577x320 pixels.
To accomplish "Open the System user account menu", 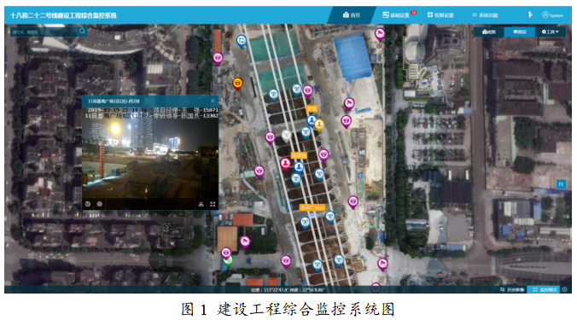I will point(552,15).
